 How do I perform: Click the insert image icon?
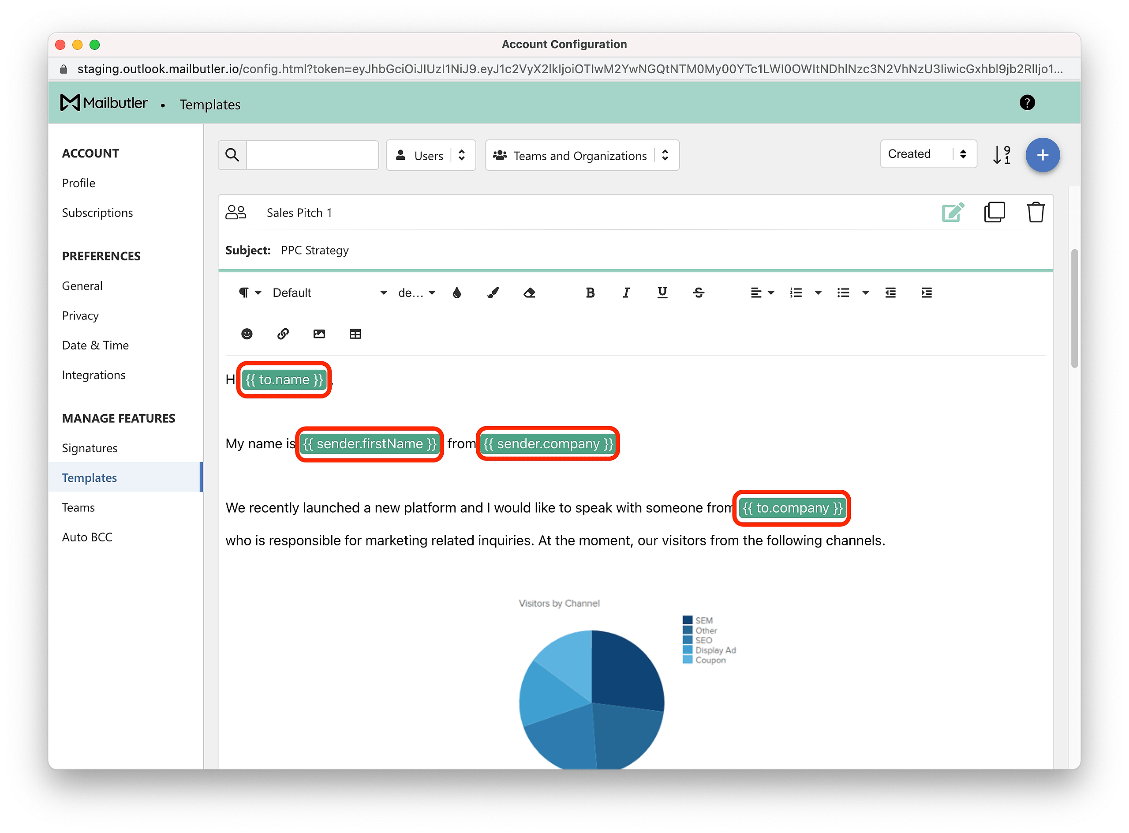tap(319, 334)
